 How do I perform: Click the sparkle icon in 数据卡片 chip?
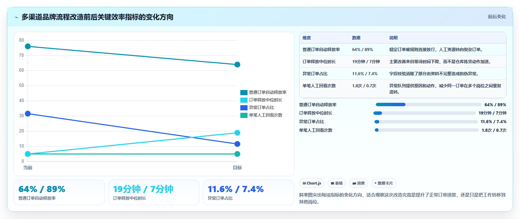tap(375, 183)
